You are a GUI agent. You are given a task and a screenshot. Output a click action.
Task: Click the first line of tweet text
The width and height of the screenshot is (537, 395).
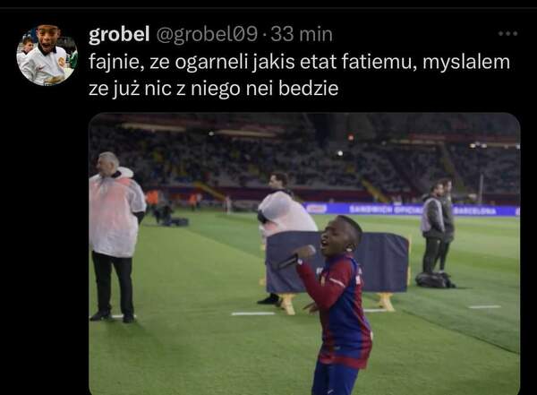point(299,63)
